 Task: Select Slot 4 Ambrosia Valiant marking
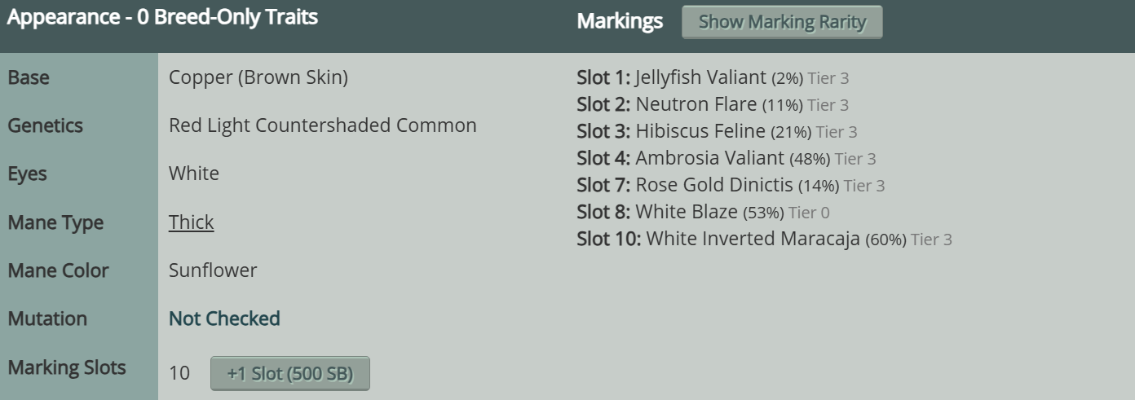pyautogui.click(x=709, y=158)
